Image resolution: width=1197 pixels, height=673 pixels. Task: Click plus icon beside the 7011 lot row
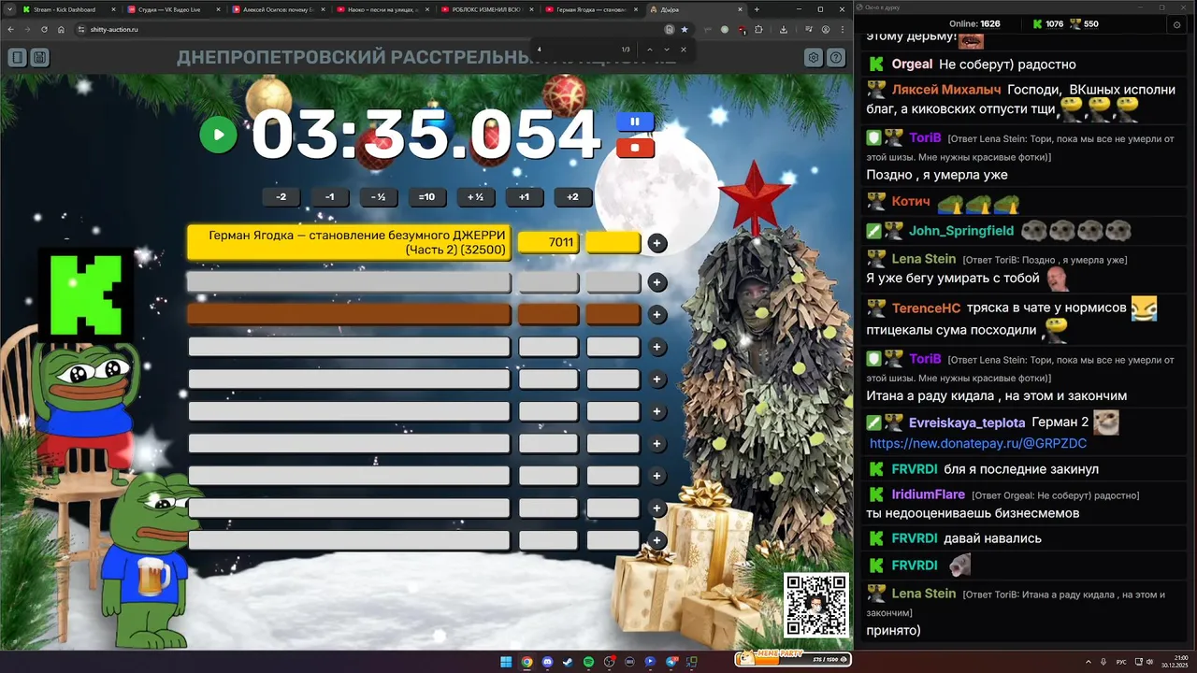coord(657,243)
